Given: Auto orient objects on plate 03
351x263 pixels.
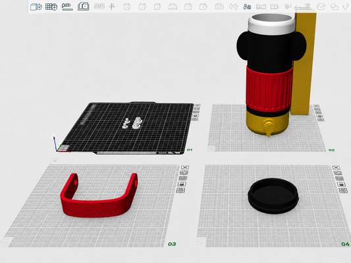Looking at the screenshot, I should (184, 172).
